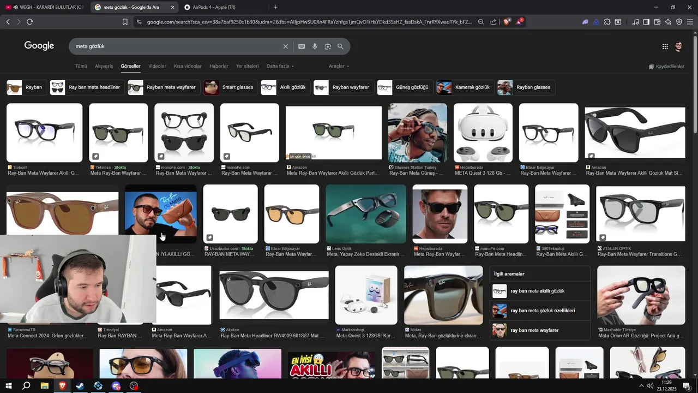The width and height of the screenshot is (698, 393).
Task: Search by image with Google Lens icon
Action: [x=328, y=46]
